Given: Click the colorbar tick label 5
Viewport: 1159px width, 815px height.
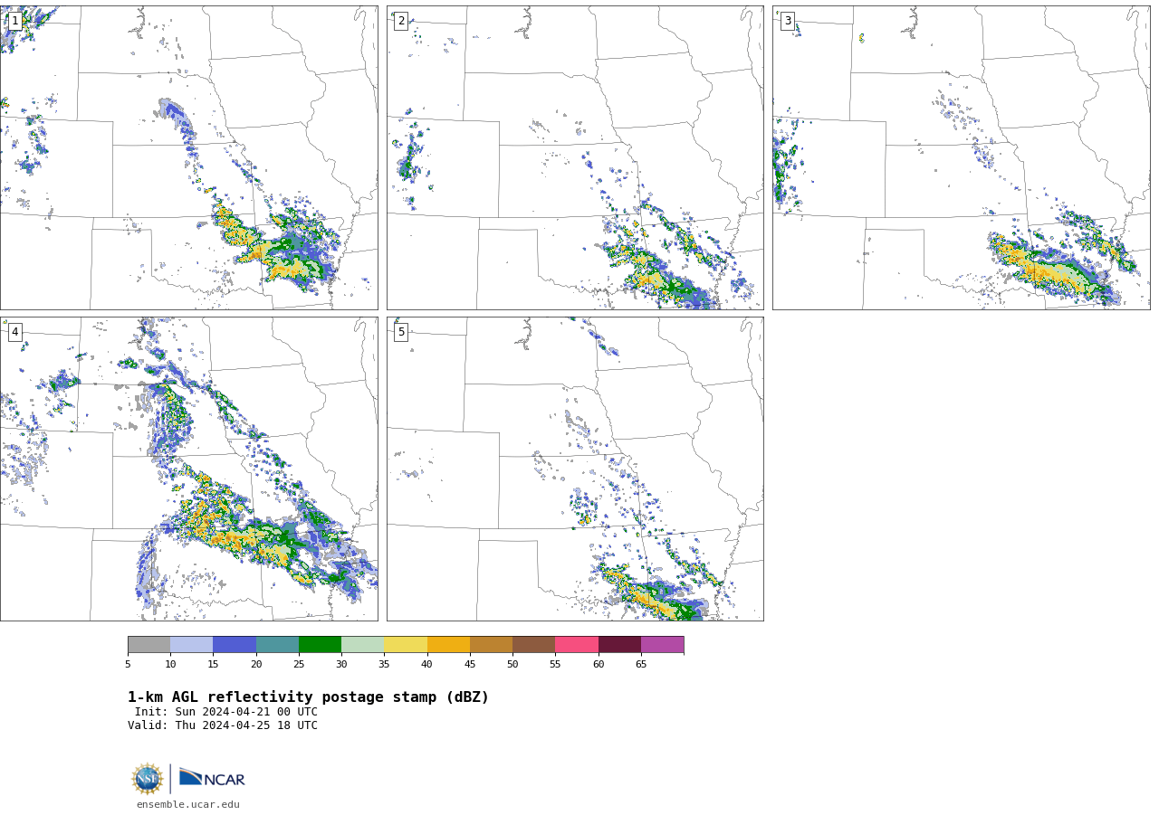Looking at the screenshot, I should tap(128, 665).
